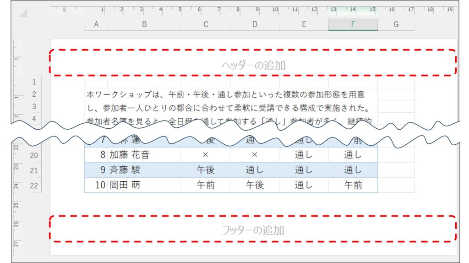Select the highlighted column F header
The image size is (469, 263).
[353, 25]
